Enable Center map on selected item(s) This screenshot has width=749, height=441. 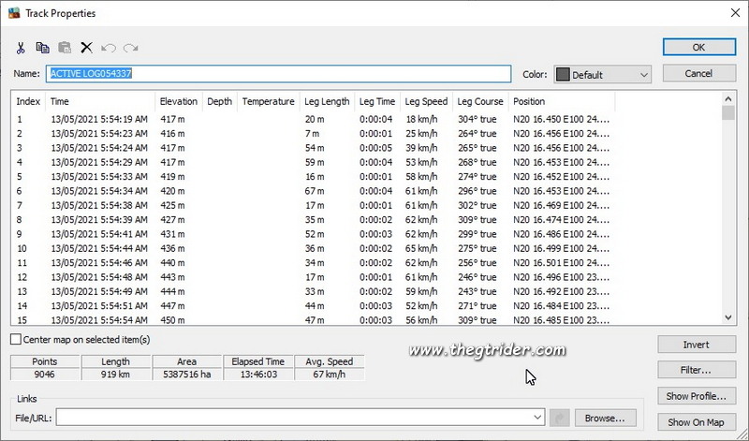16,340
